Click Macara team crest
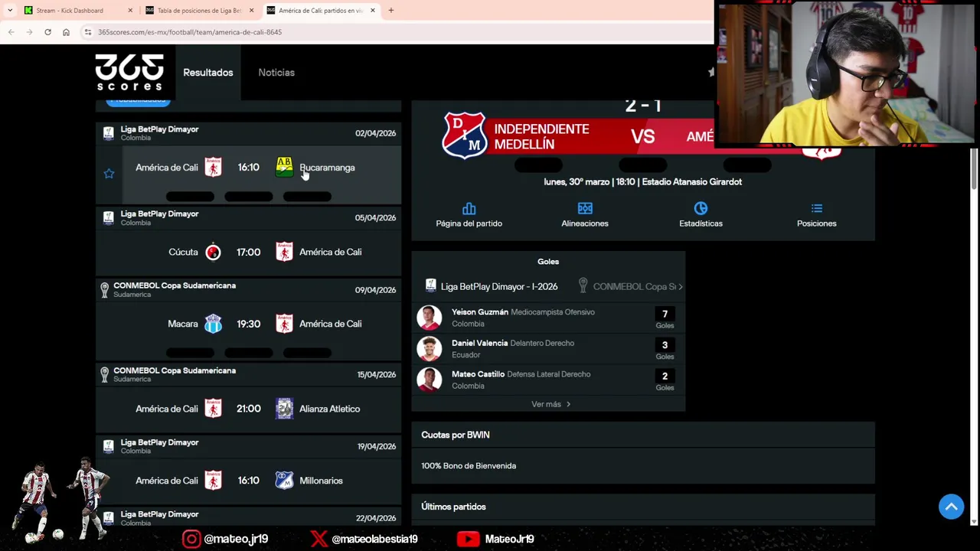This screenshot has height=551, width=980. click(213, 324)
